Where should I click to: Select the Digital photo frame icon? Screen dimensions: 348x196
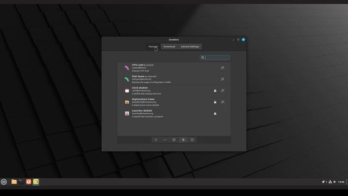(127, 102)
